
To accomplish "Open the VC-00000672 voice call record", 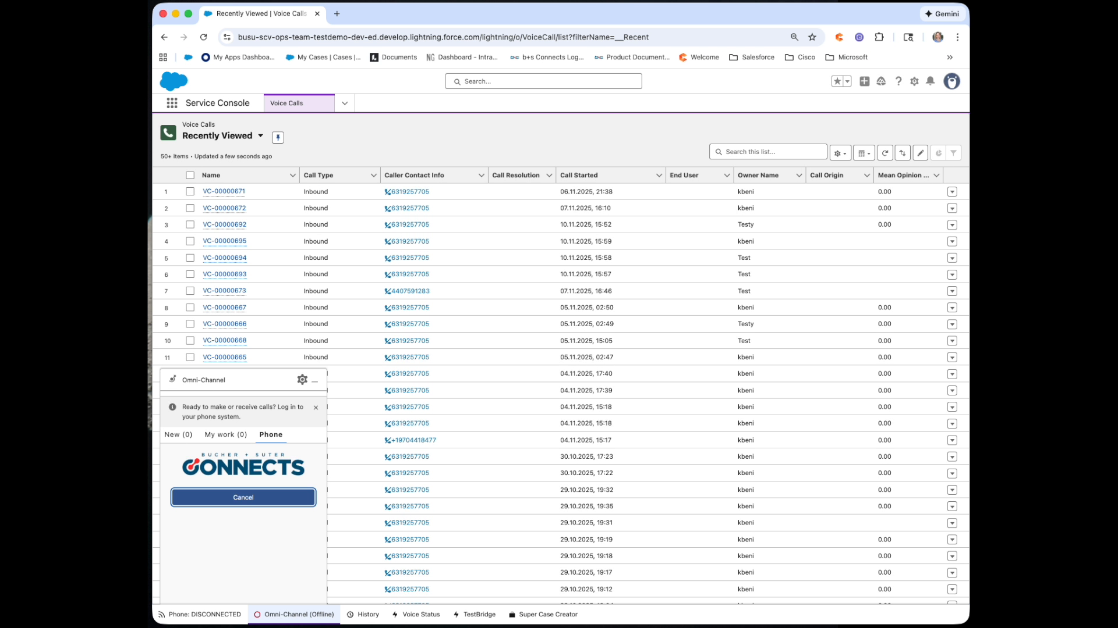I will click(x=225, y=208).
